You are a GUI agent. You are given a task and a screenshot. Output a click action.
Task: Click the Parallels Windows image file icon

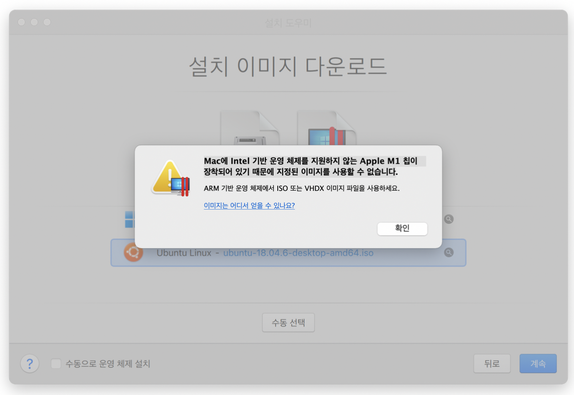click(327, 128)
